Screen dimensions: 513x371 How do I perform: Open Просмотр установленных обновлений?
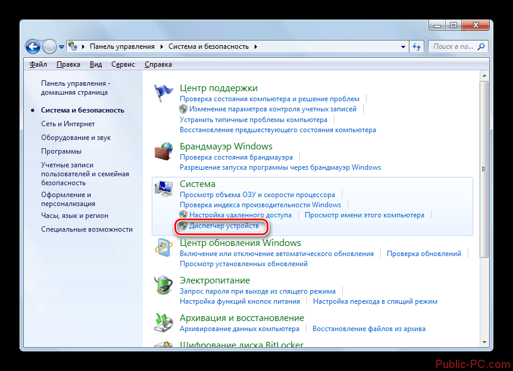[244, 264]
